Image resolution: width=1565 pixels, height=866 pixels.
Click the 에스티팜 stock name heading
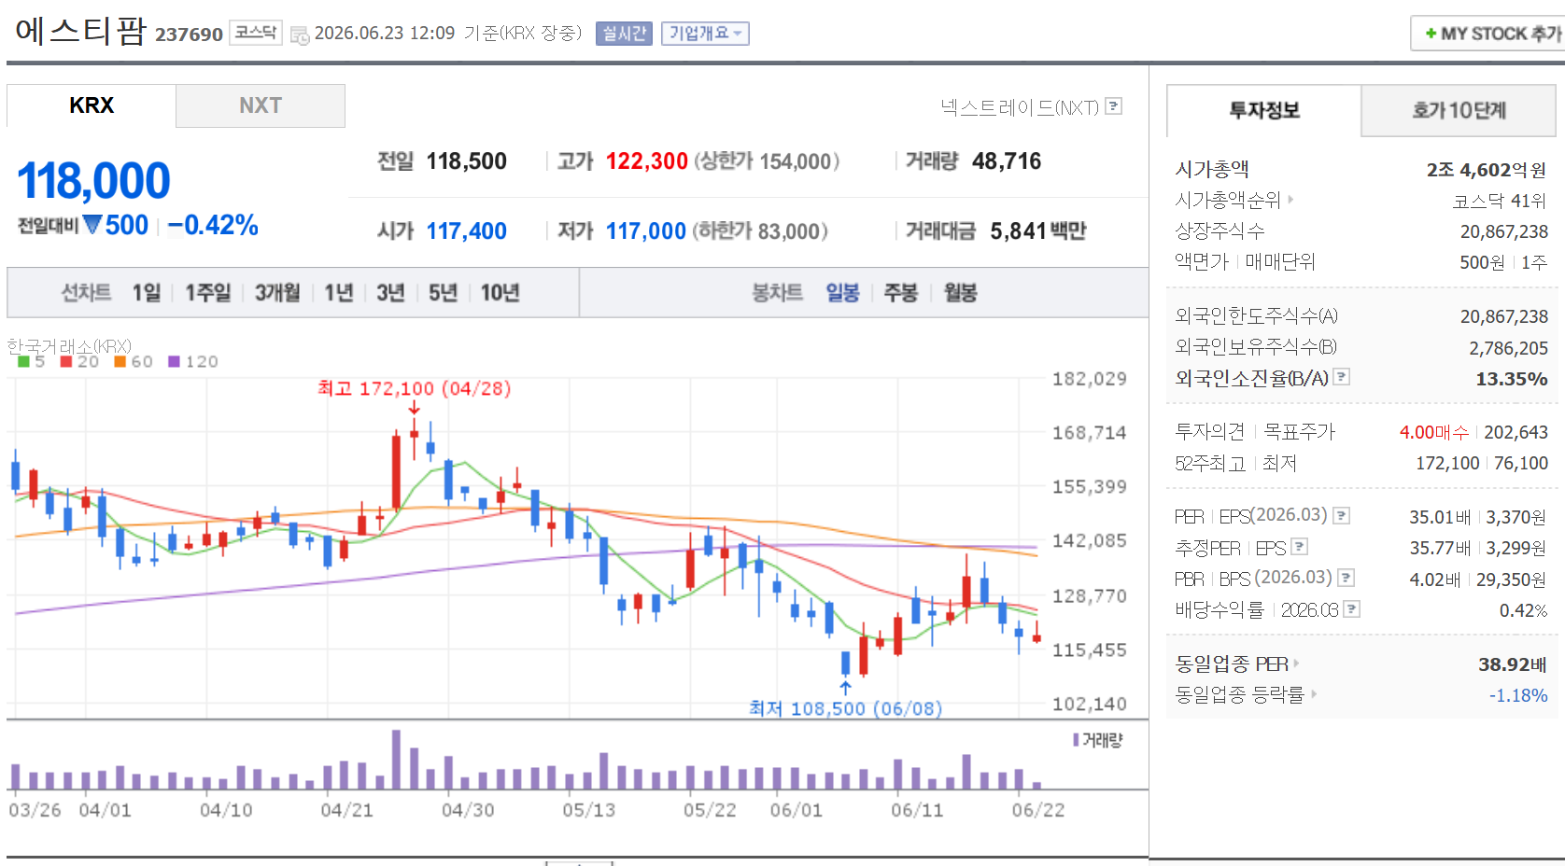coord(80,31)
